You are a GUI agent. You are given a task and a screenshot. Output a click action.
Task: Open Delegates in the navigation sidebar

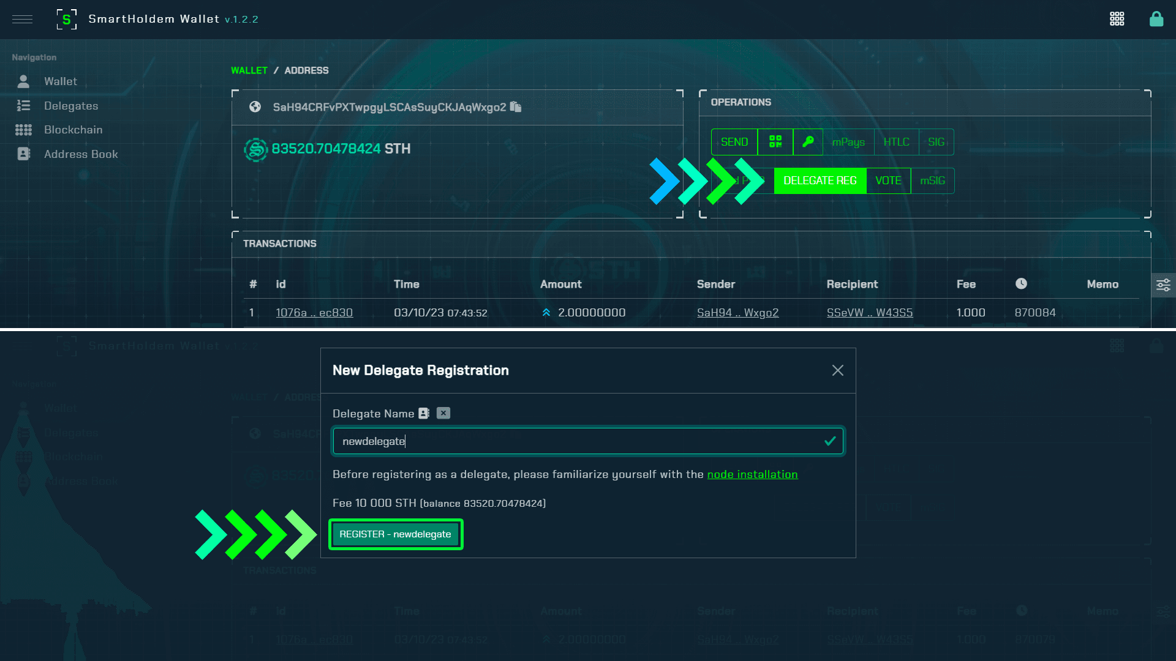pyautogui.click(x=71, y=106)
